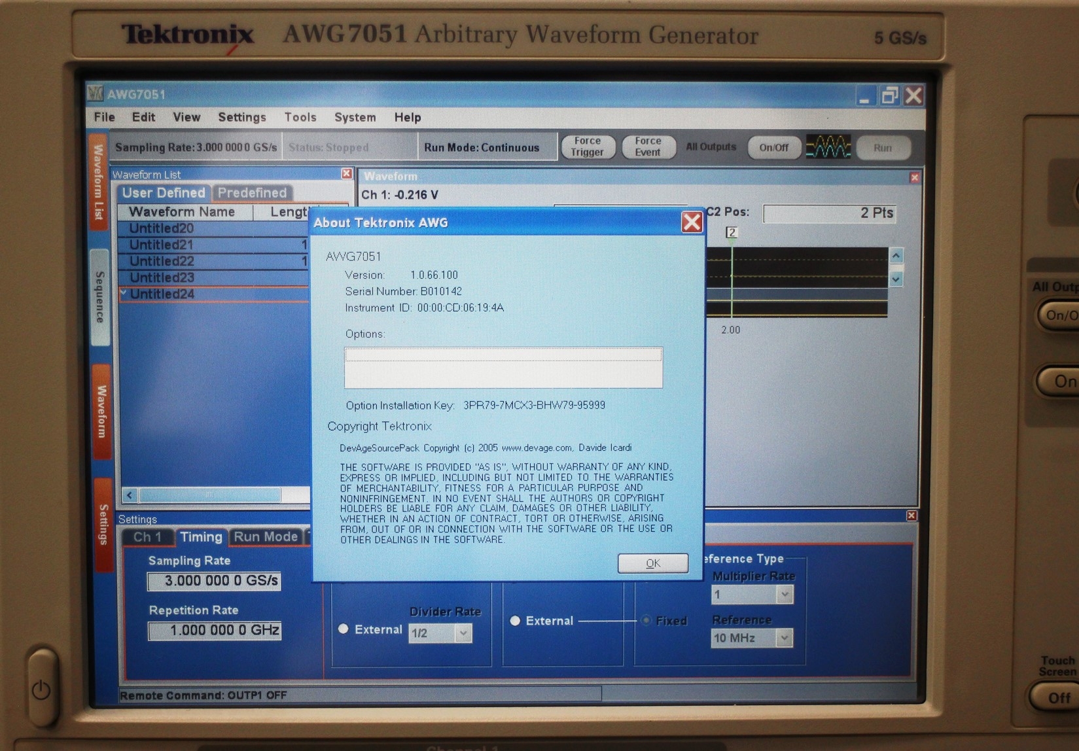
Task: Open the Settings menu
Action: click(x=241, y=117)
